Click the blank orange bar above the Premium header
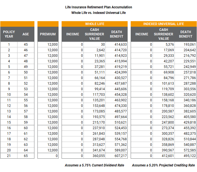The height and width of the screenshot is (172, 197). [48, 24]
